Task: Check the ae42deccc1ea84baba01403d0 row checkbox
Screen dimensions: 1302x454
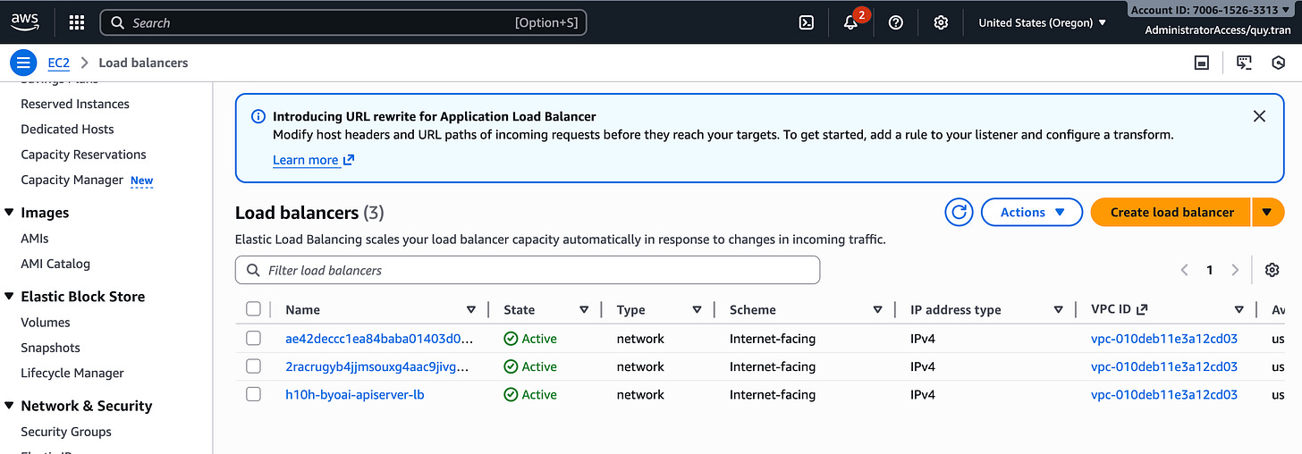Action: pyautogui.click(x=253, y=339)
